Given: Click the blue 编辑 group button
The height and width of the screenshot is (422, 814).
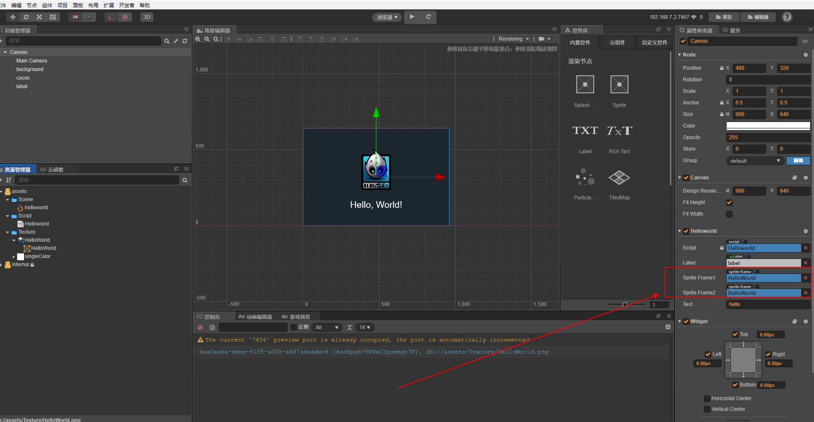Looking at the screenshot, I should (798, 161).
